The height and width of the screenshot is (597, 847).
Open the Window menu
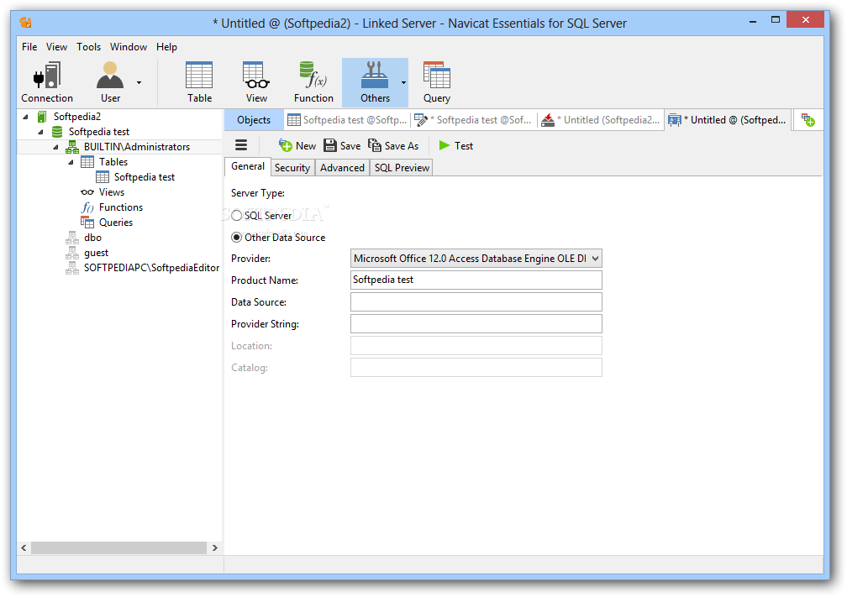(x=129, y=47)
